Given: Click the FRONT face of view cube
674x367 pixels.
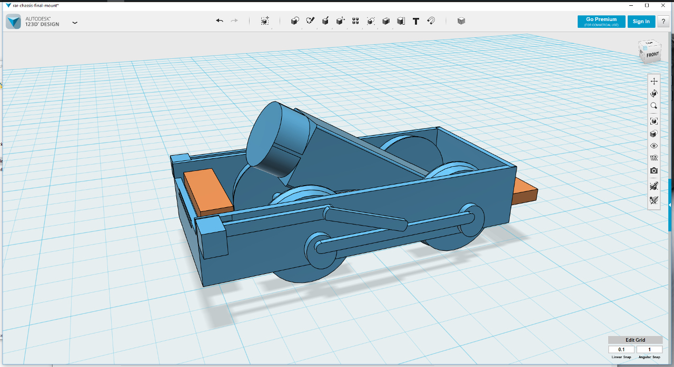Looking at the screenshot, I should (652, 55).
